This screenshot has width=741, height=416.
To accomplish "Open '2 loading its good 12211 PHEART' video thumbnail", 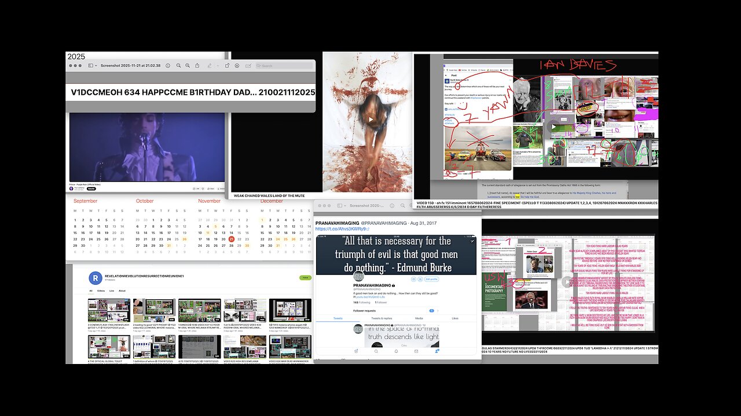I will 154,310.
